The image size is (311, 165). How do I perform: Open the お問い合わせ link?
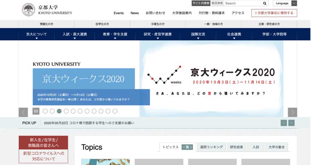155,13
